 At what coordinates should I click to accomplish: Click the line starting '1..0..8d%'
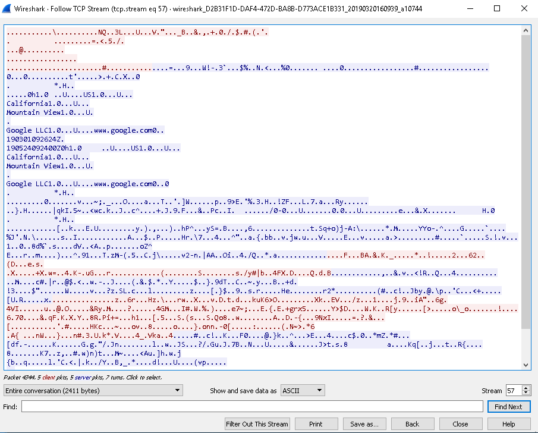coord(79,246)
